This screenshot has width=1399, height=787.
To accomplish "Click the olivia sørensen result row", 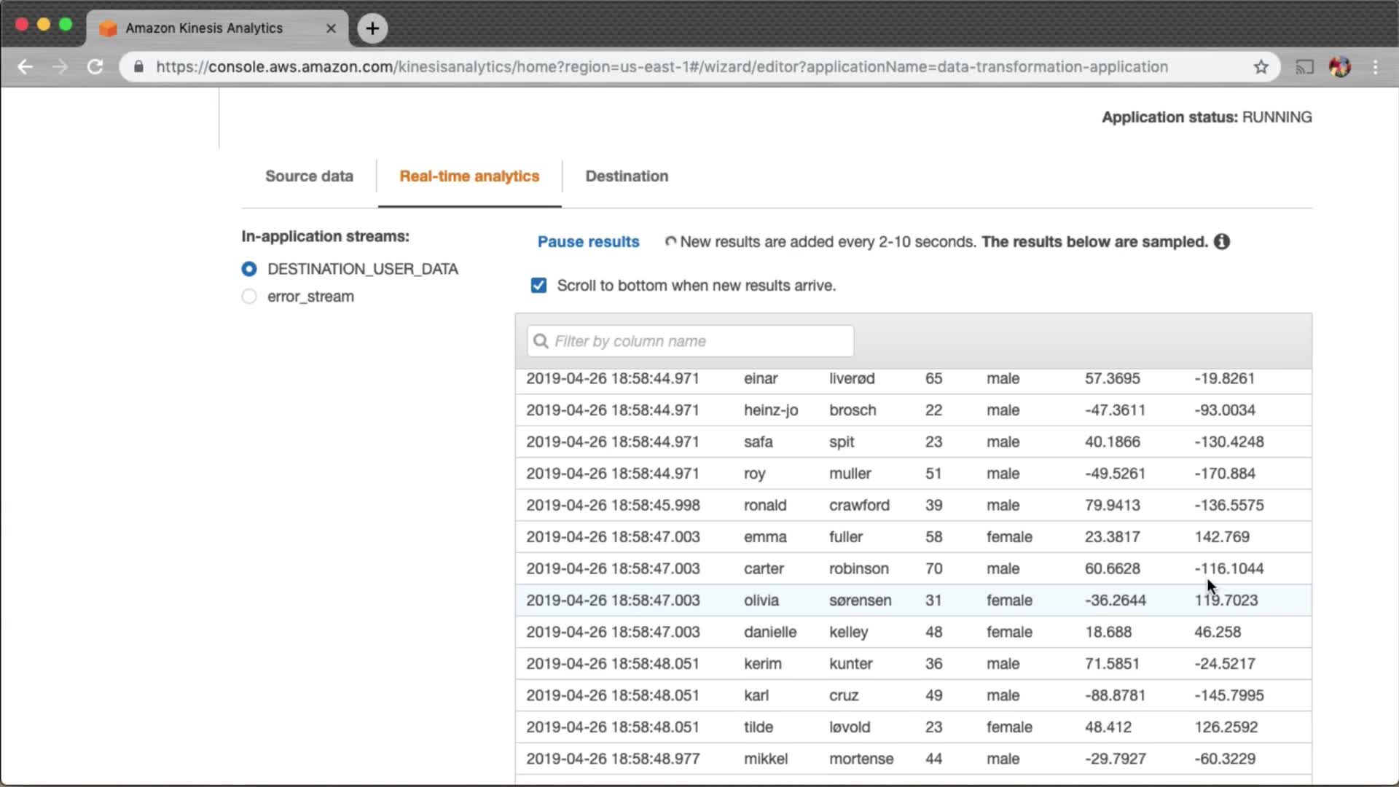I will coord(860,600).
